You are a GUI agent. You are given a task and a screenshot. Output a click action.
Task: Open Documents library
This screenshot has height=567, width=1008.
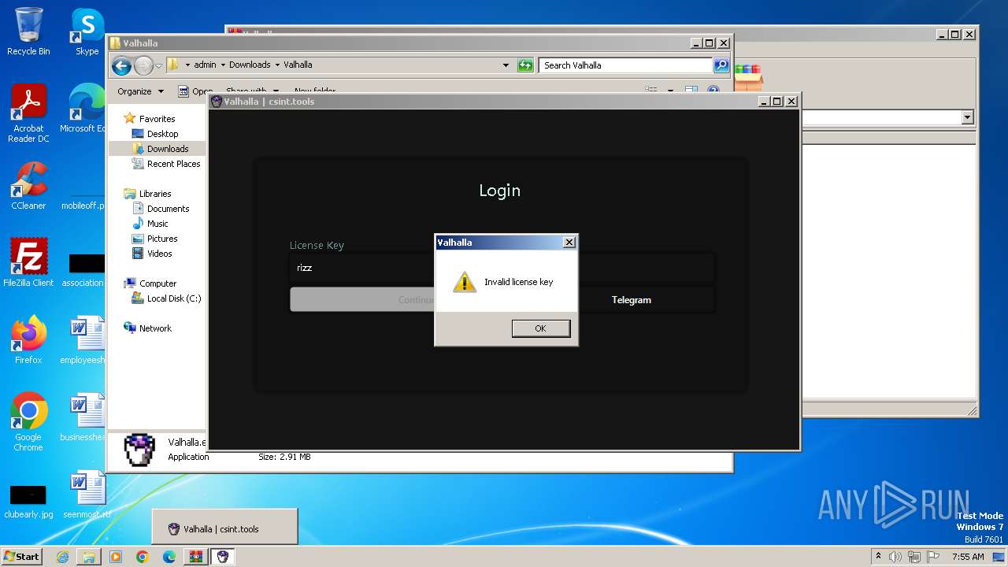tap(168, 209)
